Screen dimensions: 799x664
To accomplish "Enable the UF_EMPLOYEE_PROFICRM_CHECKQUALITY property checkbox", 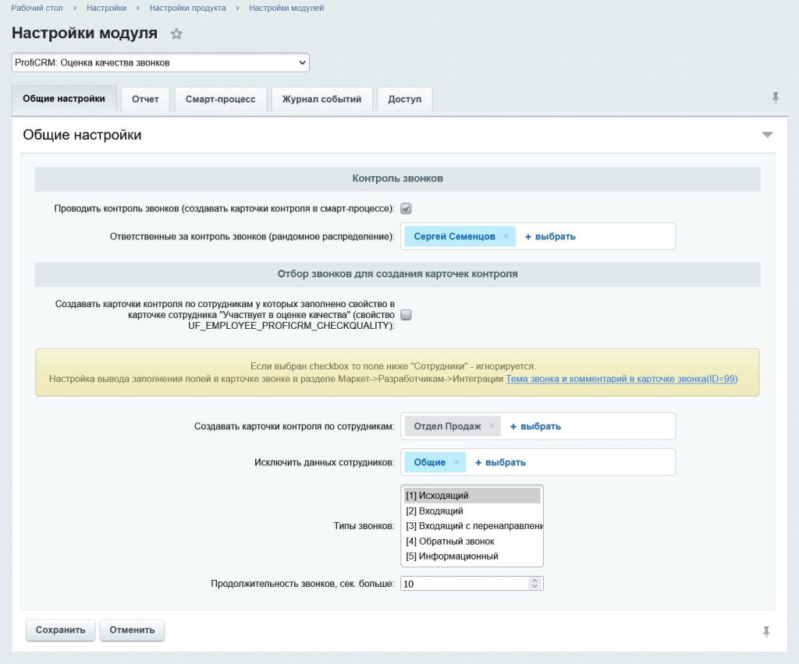I will (x=406, y=315).
